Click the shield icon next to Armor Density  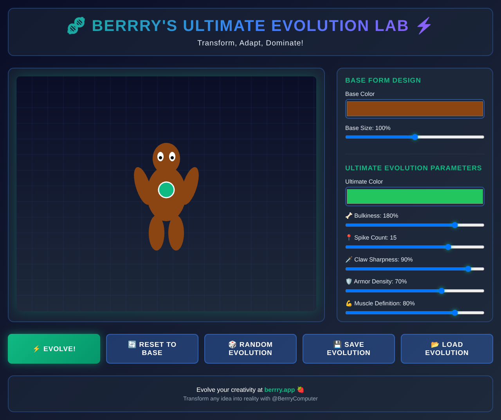click(x=349, y=281)
